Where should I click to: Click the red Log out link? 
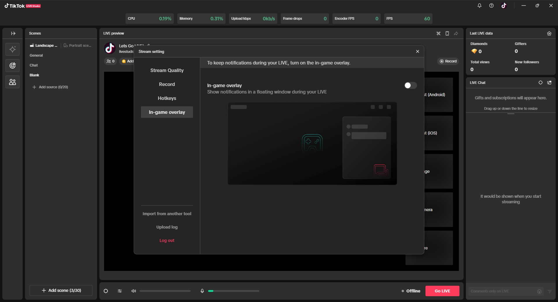point(167,240)
